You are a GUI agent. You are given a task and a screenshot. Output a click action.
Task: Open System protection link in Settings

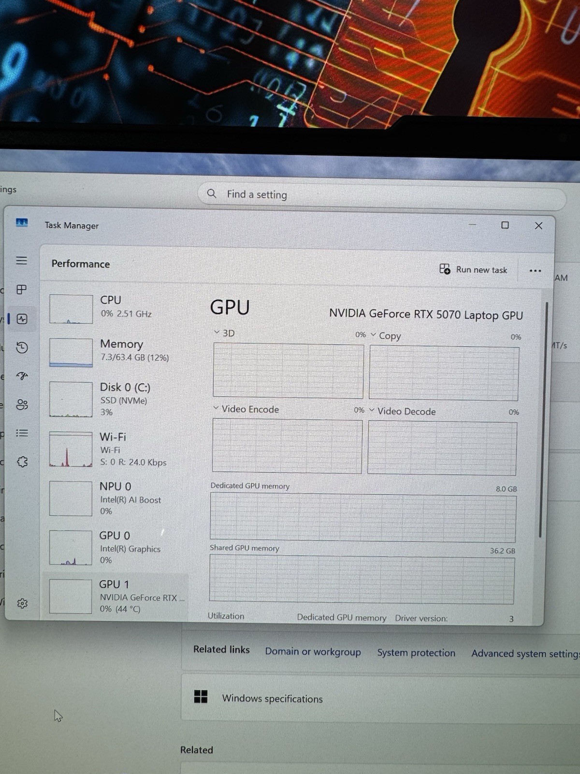(416, 653)
